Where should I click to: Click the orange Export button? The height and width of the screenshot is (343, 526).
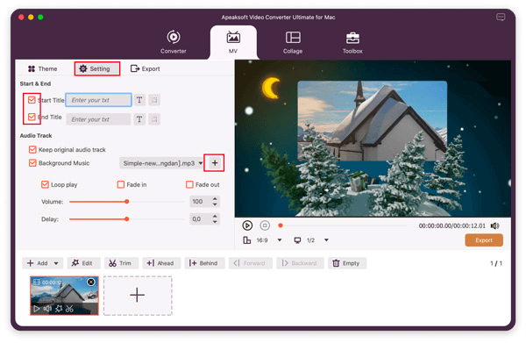(484, 240)
